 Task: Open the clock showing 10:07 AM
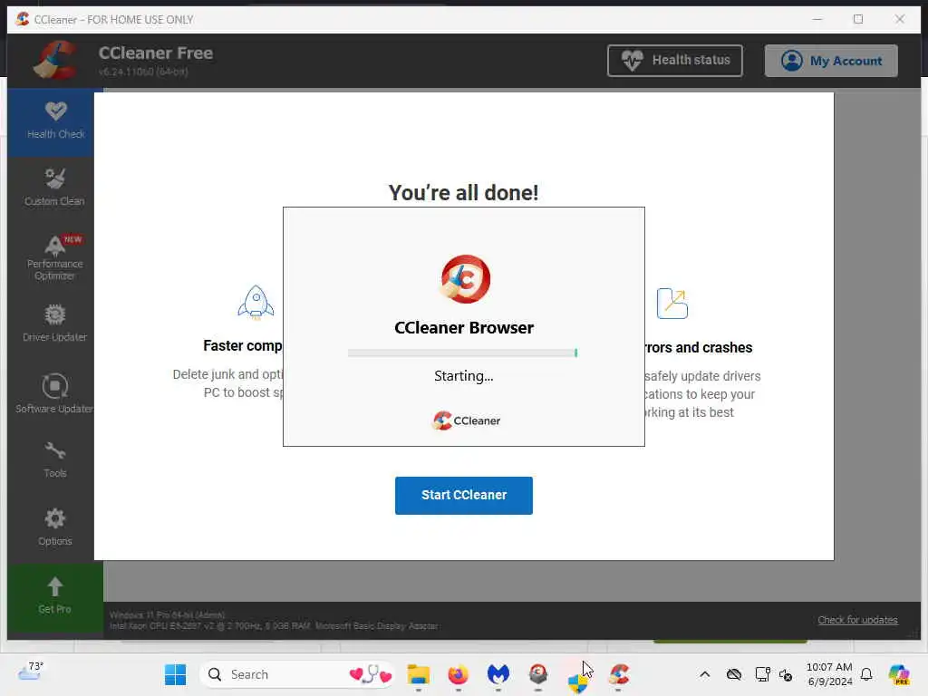click(830, 674)
